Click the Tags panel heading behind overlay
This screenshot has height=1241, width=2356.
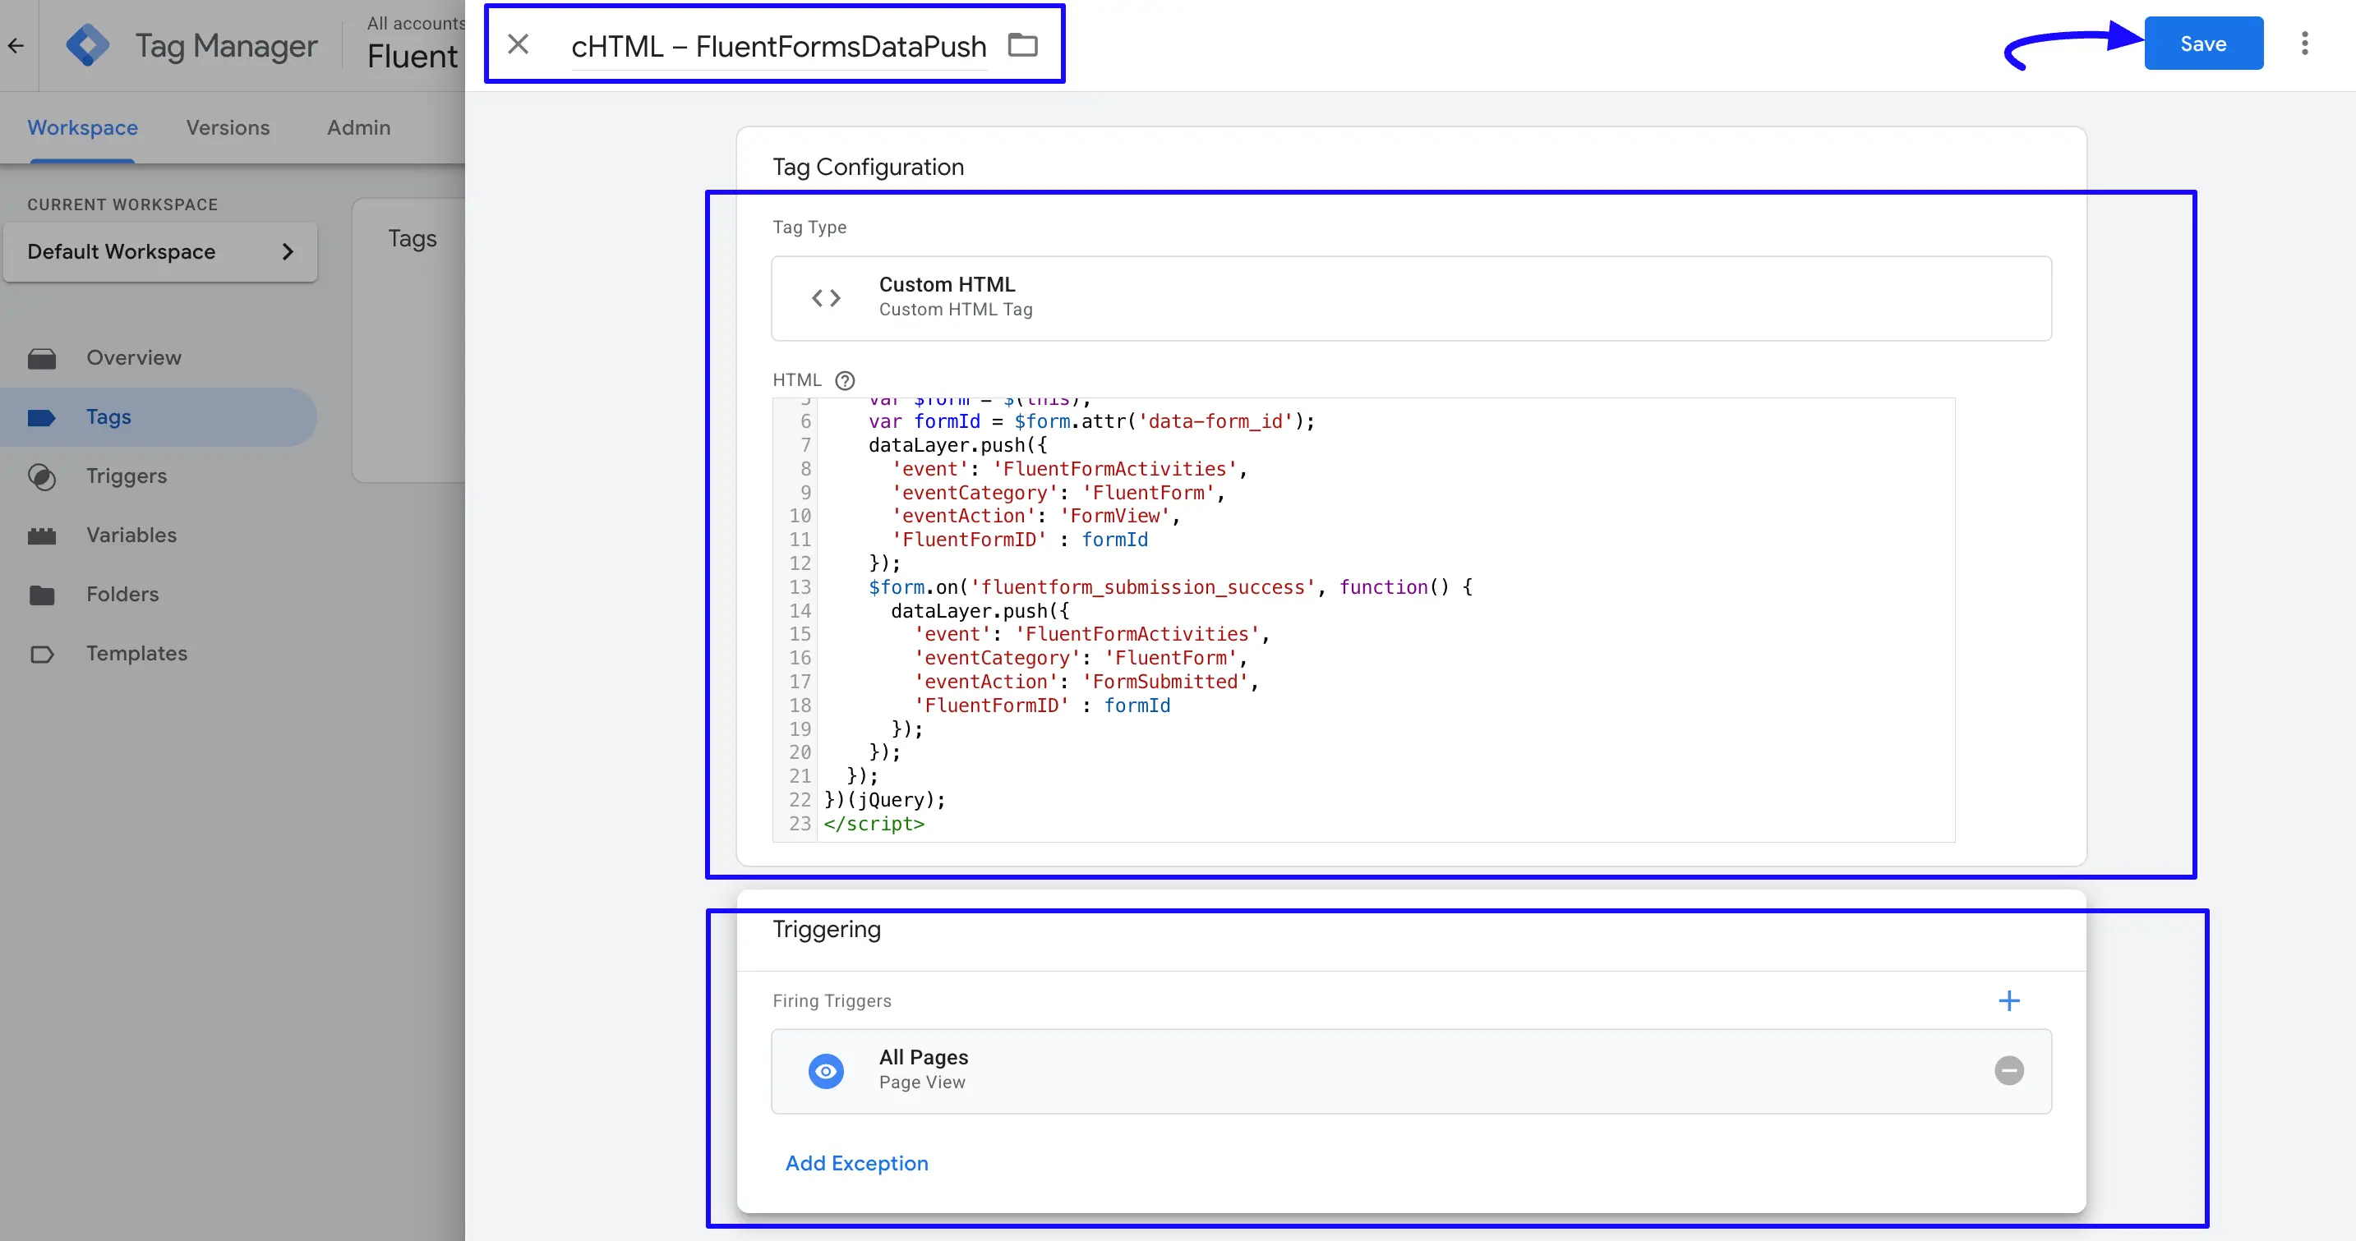click(412, 238)
